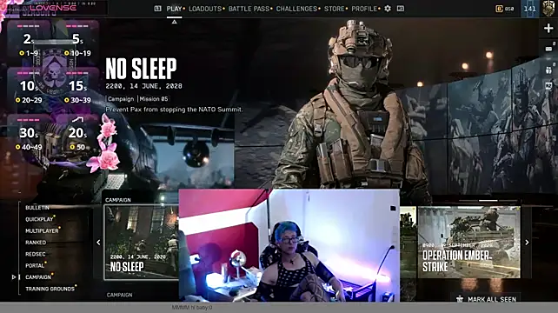Click the triangle marker beside CAMPAIGN
The image size is (558, 313).
click(x=14, y=277)
